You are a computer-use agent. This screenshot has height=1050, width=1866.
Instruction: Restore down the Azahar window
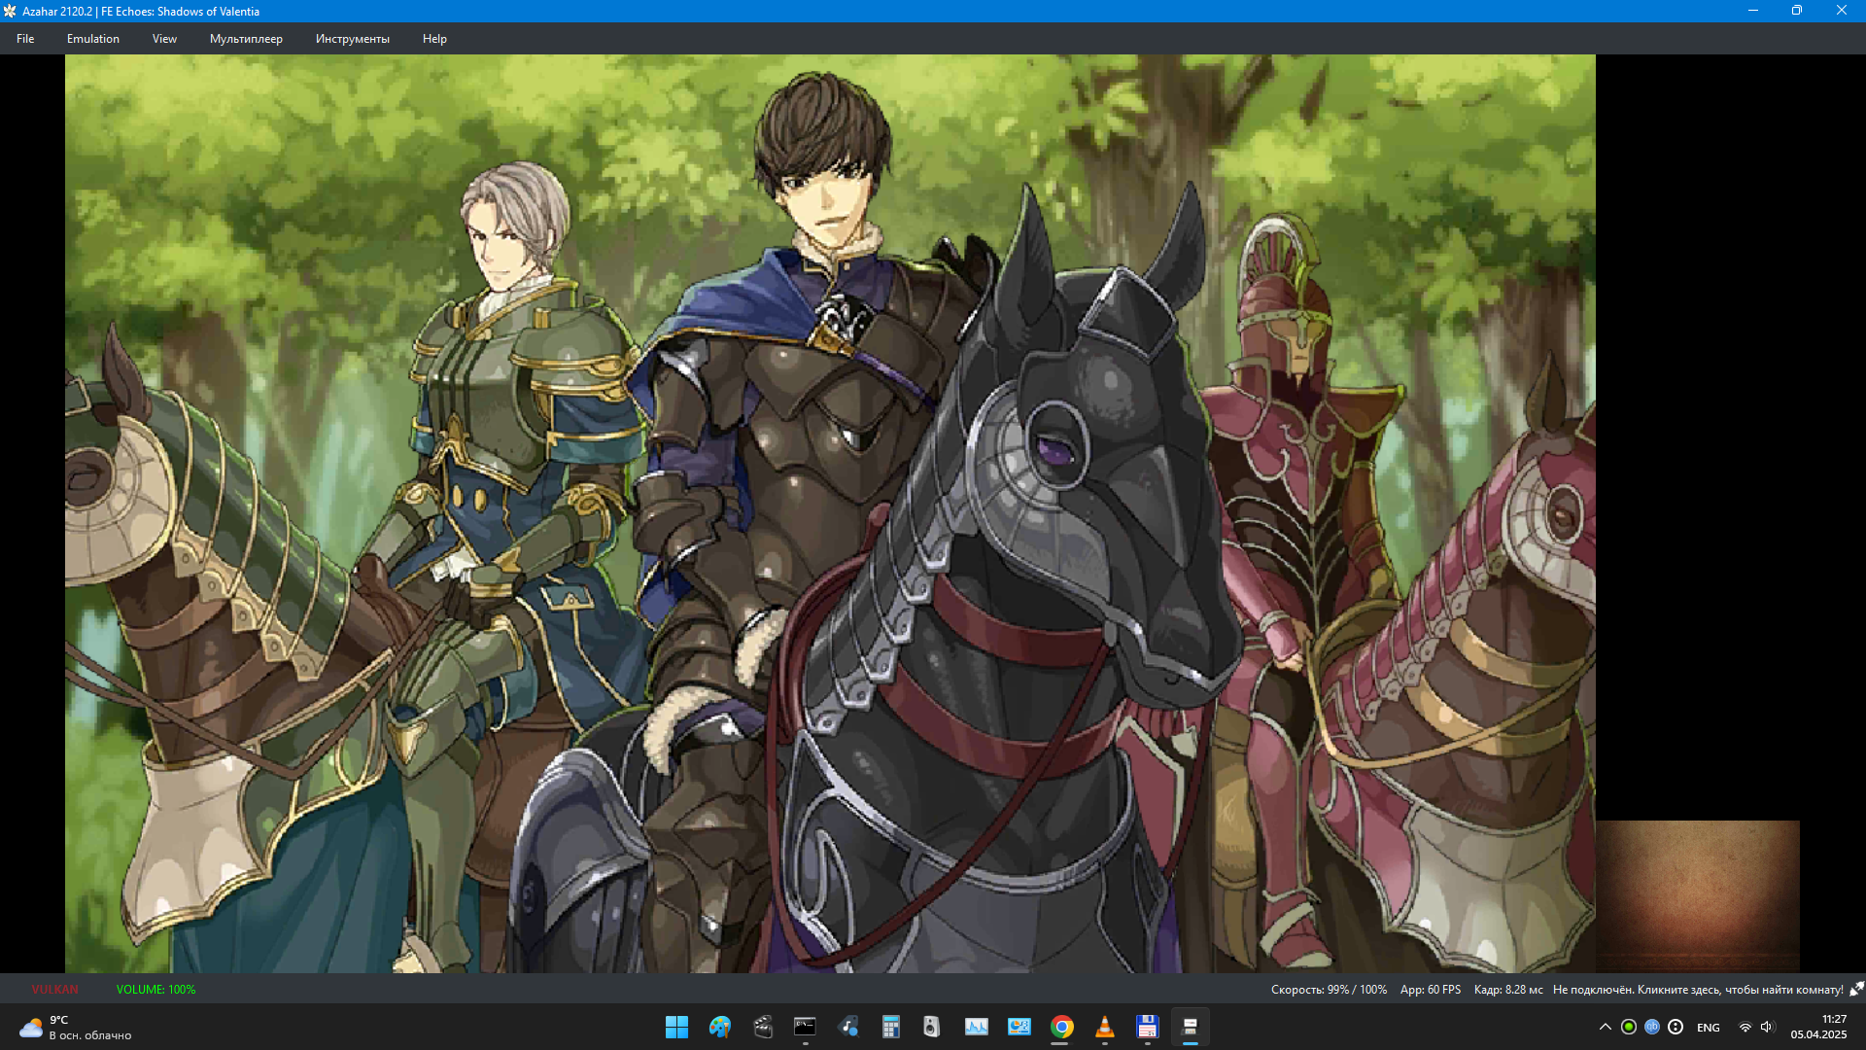(1797, 11)
